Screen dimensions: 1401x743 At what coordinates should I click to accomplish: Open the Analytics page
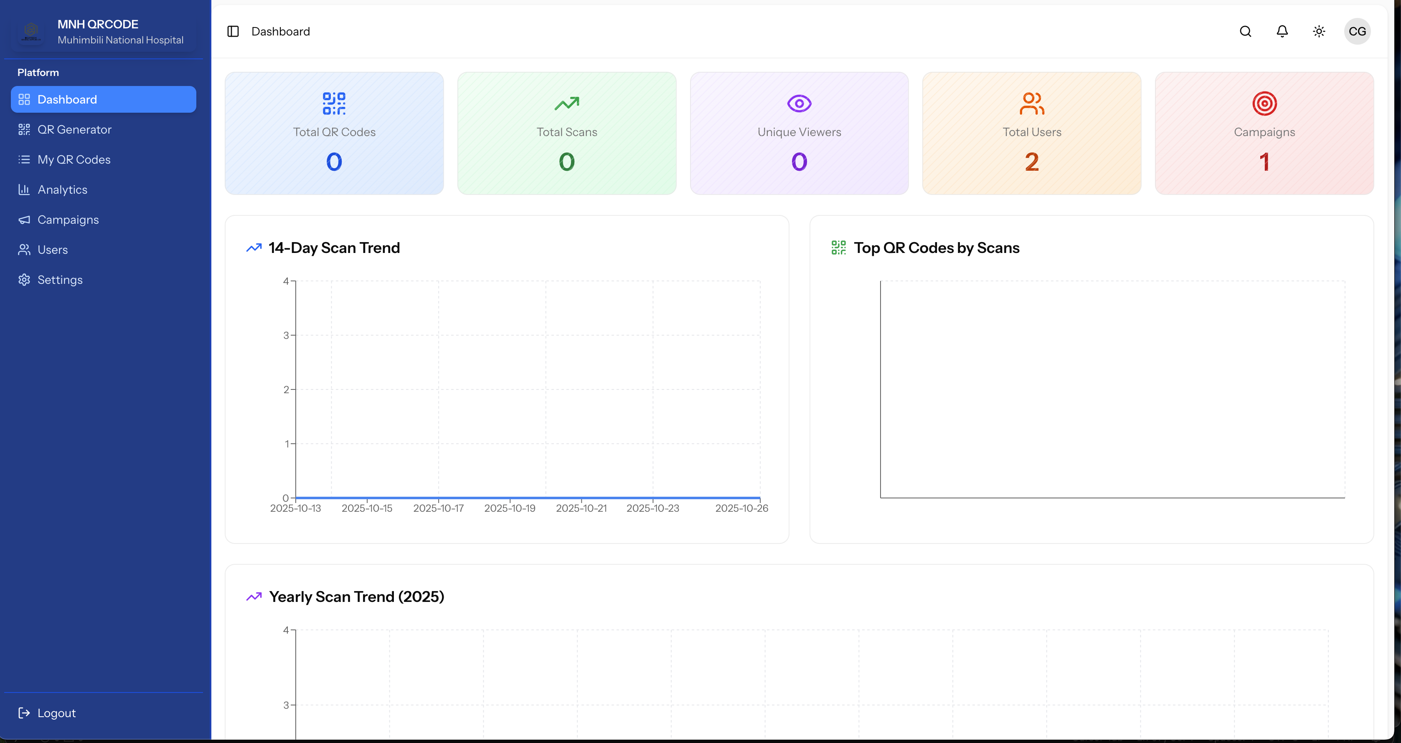point(63,190)
